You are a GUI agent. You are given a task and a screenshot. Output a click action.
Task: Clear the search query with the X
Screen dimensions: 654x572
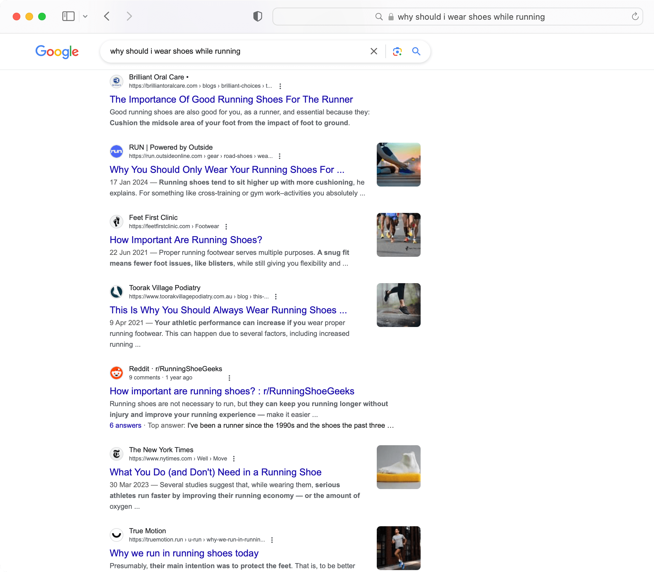[374, 51]
